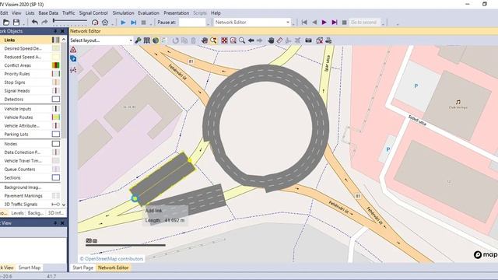This screenshot has height=280, width=498.
Task: Switch to the Smart Map tab
Action: pos(30,268)
